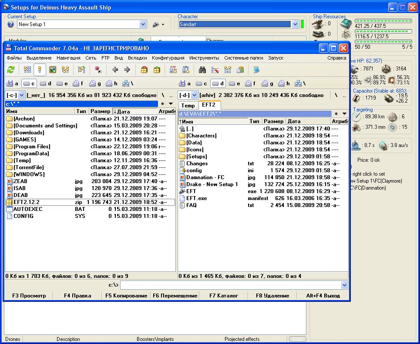420x344 pixels.
Task: Click the green Refresh (reread source) toolbar icon
Action: coord(11,70)
